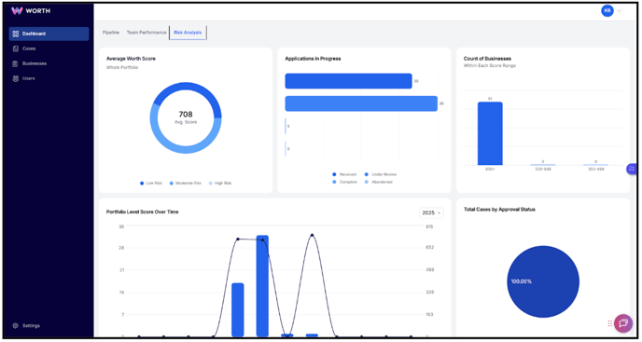
Task: Switch to the Pipeline tab
Action: [x=111, y=33]
